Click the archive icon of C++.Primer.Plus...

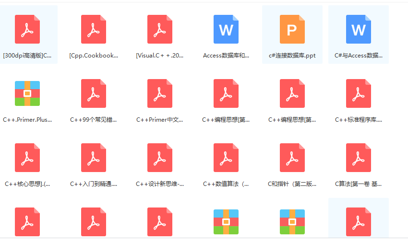coord(27,93)
